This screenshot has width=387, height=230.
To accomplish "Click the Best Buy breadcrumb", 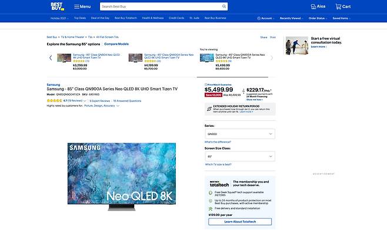I will pyautogui.click(x=52, y=37).
